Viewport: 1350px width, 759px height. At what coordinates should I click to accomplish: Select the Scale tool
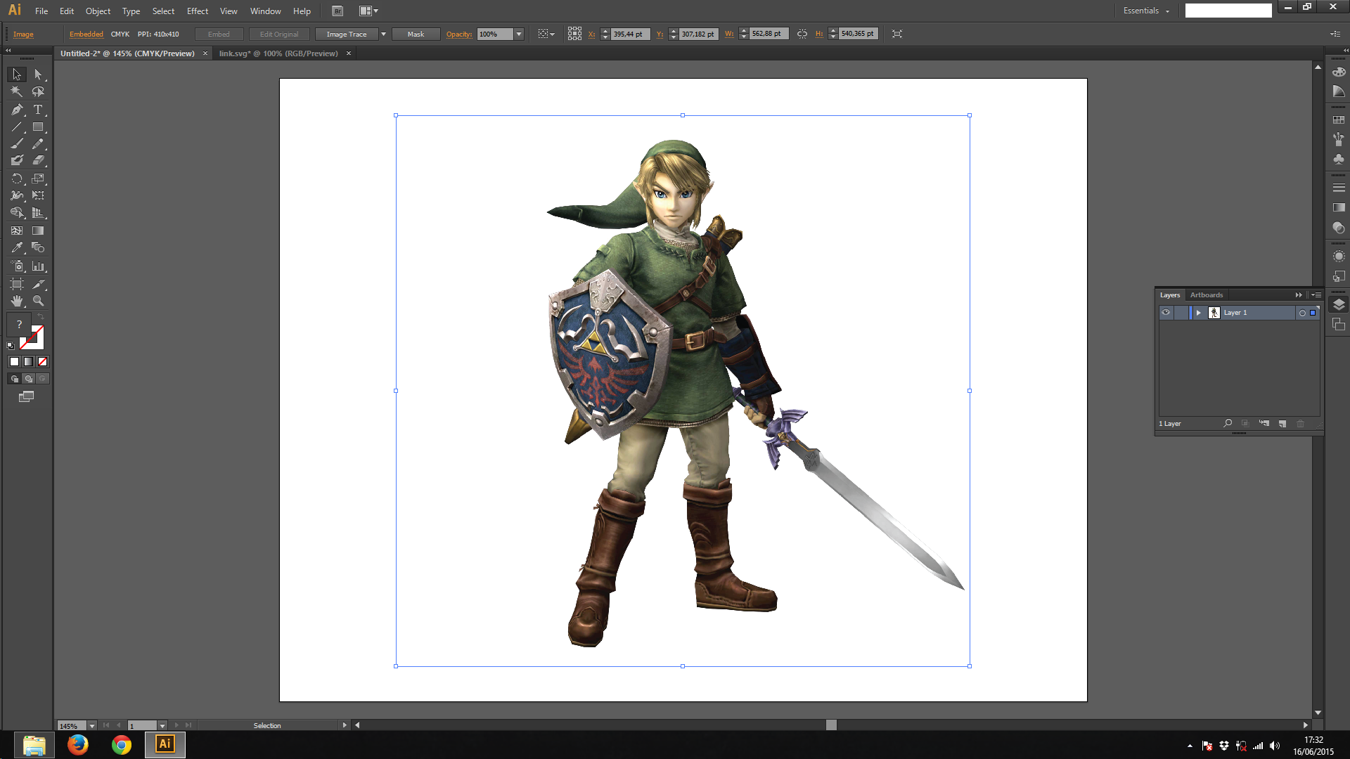pos(39,179)
